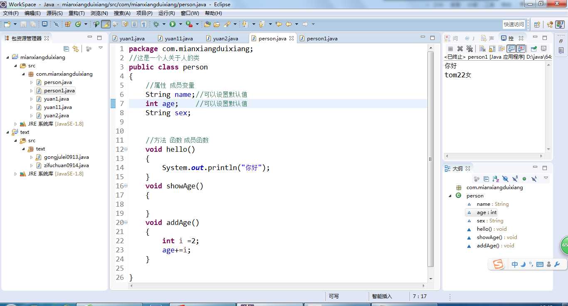
Task: Open the 文件(F) menu
Action: coord(11,13)
